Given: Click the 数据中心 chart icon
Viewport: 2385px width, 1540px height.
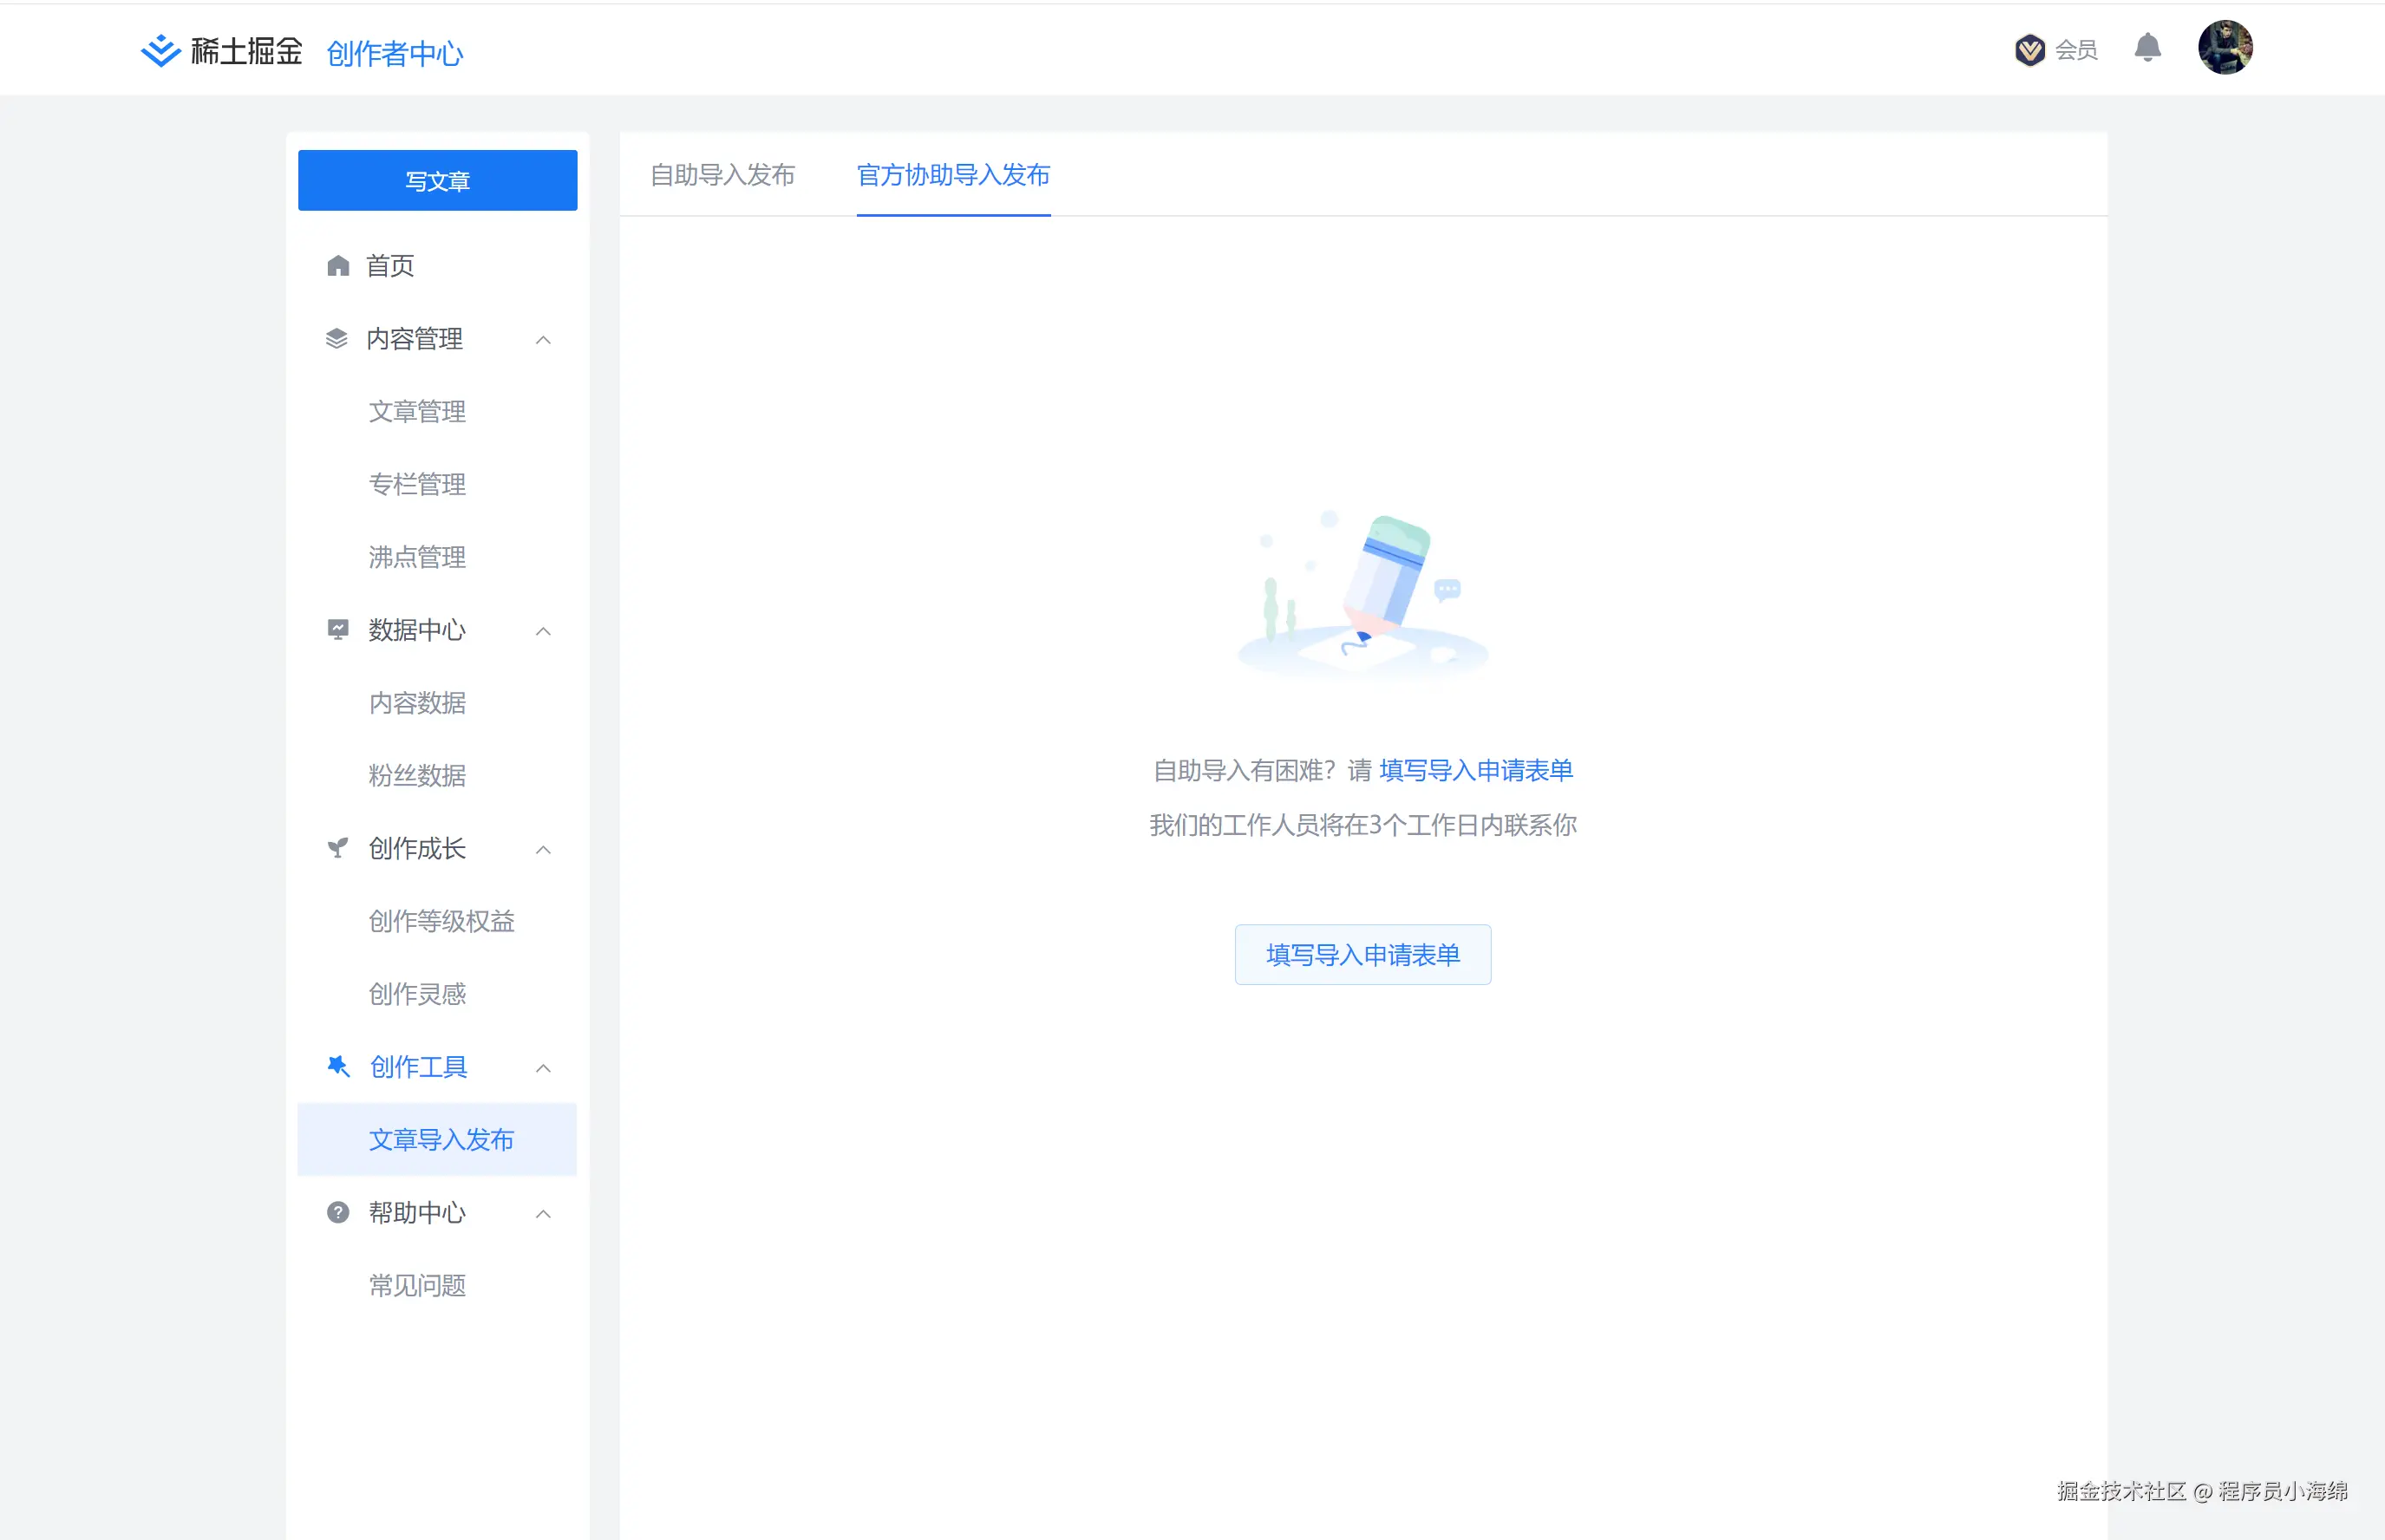Looking at the screenshot, I should coord(337,629).
